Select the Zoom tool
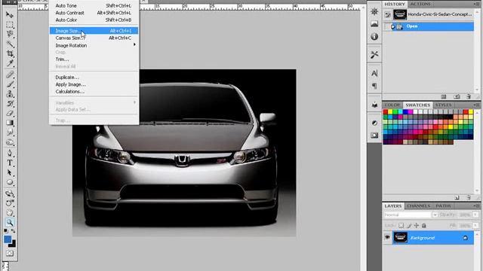This screenshot has width=483, height=271. (x=10, y=222)
